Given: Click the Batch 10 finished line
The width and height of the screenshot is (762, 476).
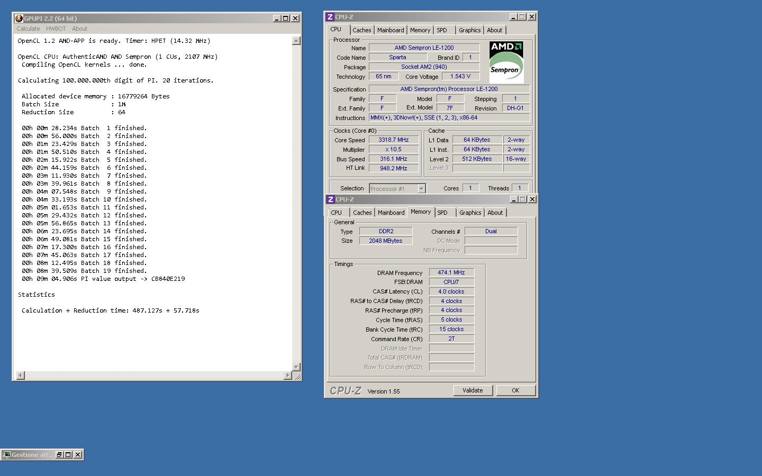Looking at the screenshot, I should (84, 199).
